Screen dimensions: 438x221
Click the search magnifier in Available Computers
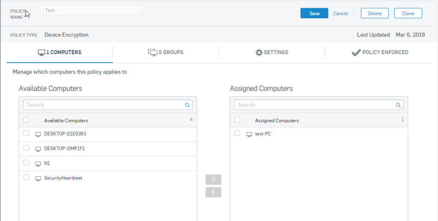(x=187, y=105)
